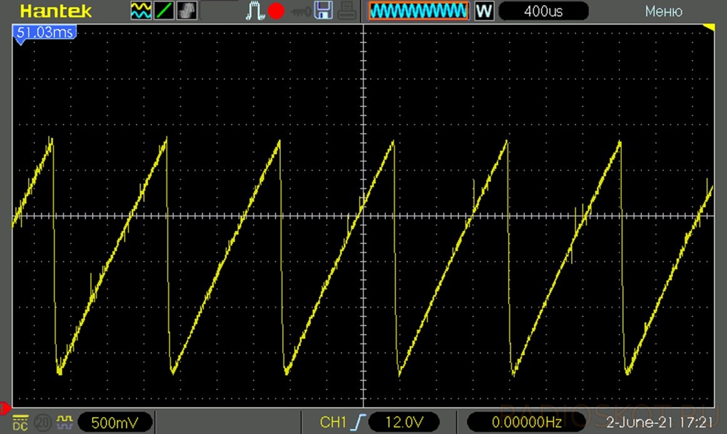
Task: Select the sine waves display icon
Action: pyautogui.click(x=141, y=11)
